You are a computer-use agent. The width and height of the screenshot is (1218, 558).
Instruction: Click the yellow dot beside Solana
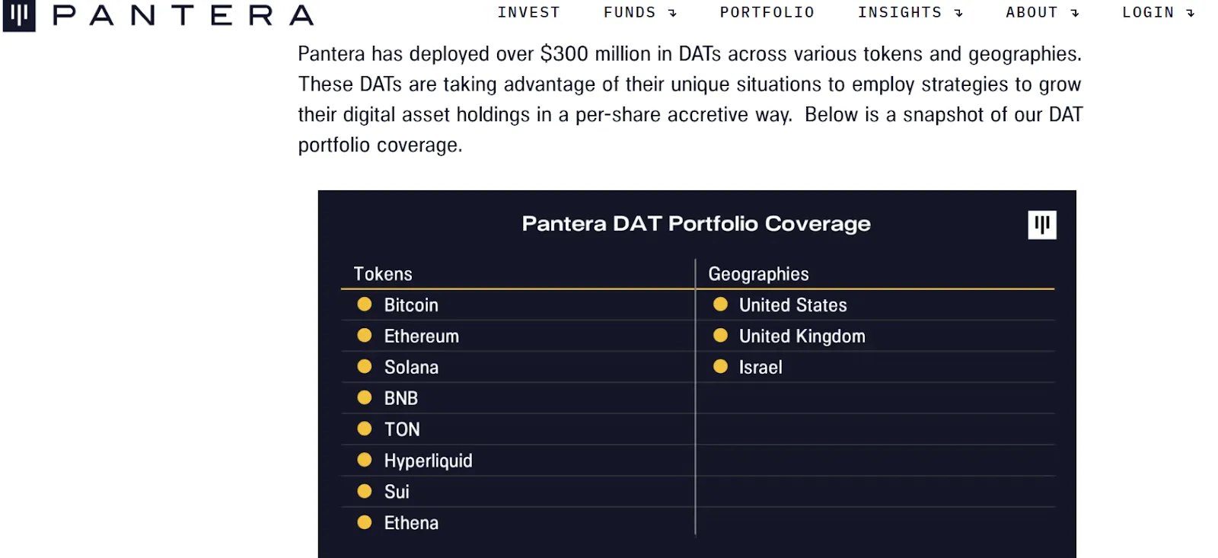coord(365,367)
